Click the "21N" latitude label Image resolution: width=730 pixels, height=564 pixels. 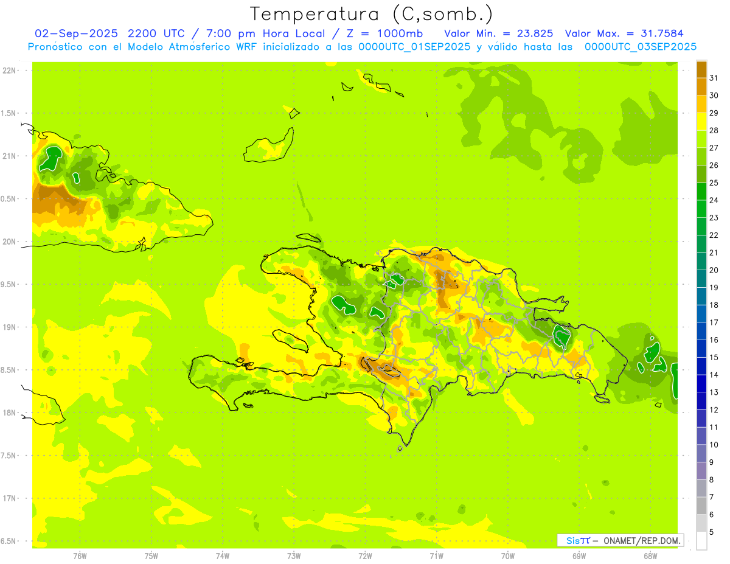point(9,156)
